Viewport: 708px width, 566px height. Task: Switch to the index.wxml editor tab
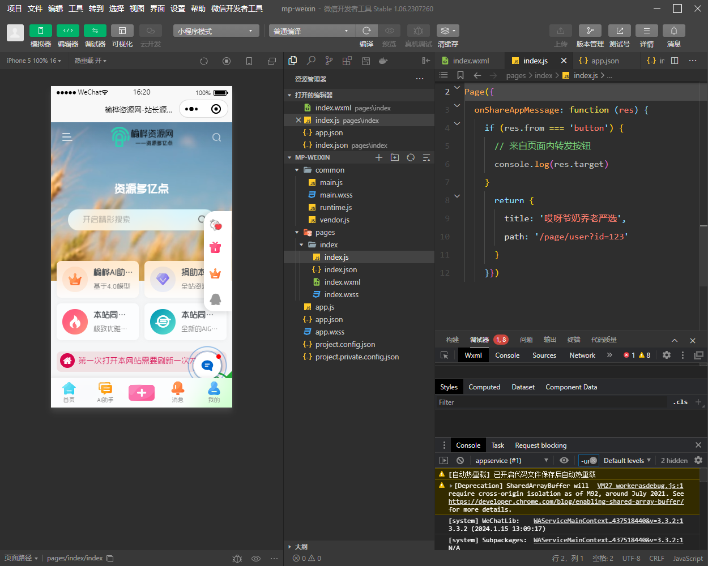470,61
